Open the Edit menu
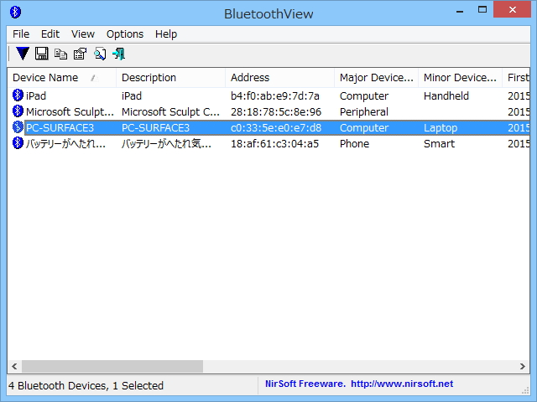The image size is (537, 402). click(x=50, y=34)
